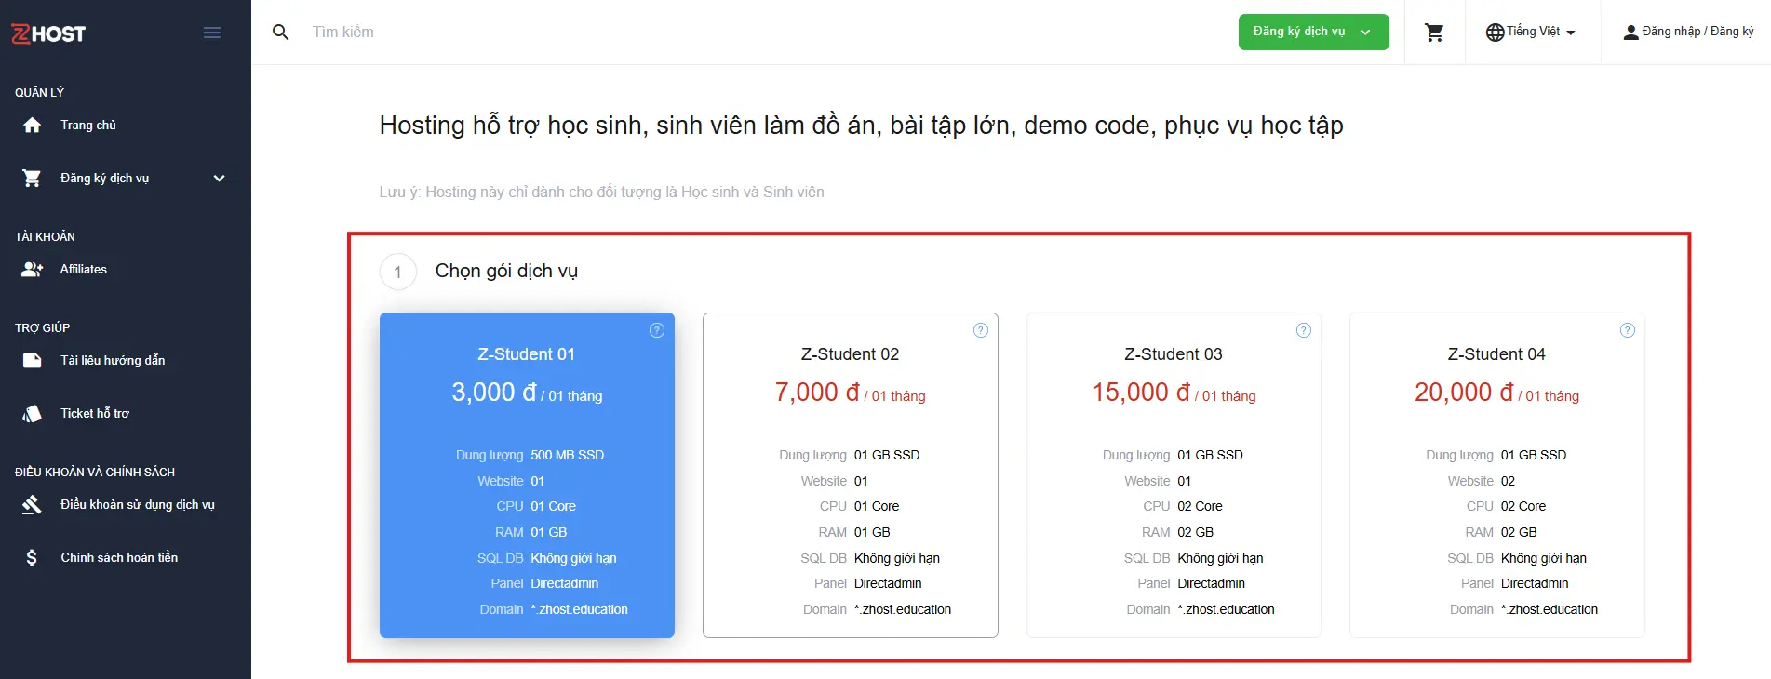
Task: Click the cart icon beside Đăng ký dịch vụ
Action: click(32, 178)
